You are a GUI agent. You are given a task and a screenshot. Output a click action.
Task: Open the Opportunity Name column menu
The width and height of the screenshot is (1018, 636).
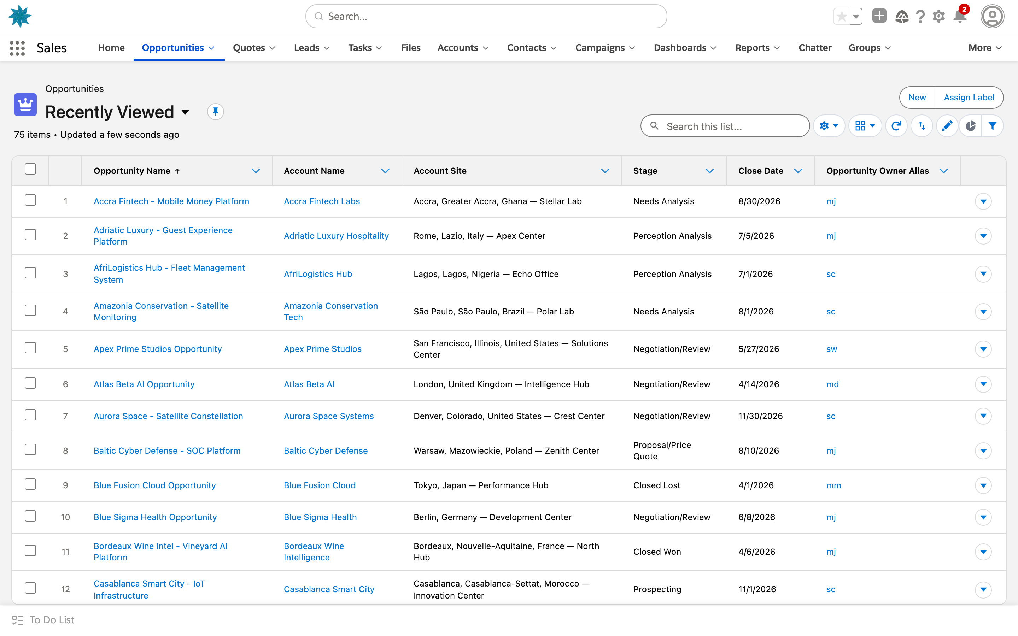pyautogui.click(x=256, y=171)
